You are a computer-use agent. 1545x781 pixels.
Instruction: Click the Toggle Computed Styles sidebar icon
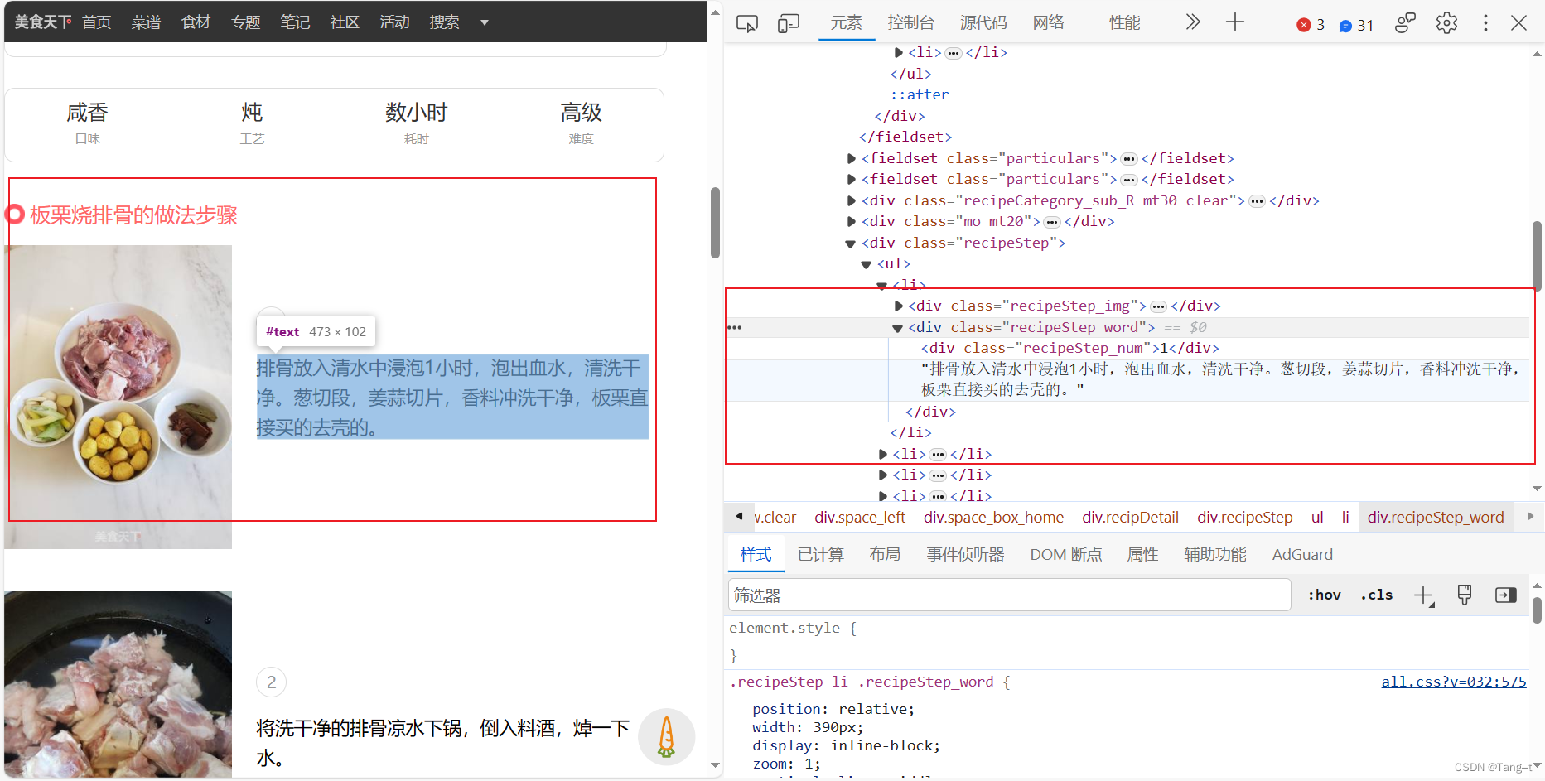[1505, 595]
